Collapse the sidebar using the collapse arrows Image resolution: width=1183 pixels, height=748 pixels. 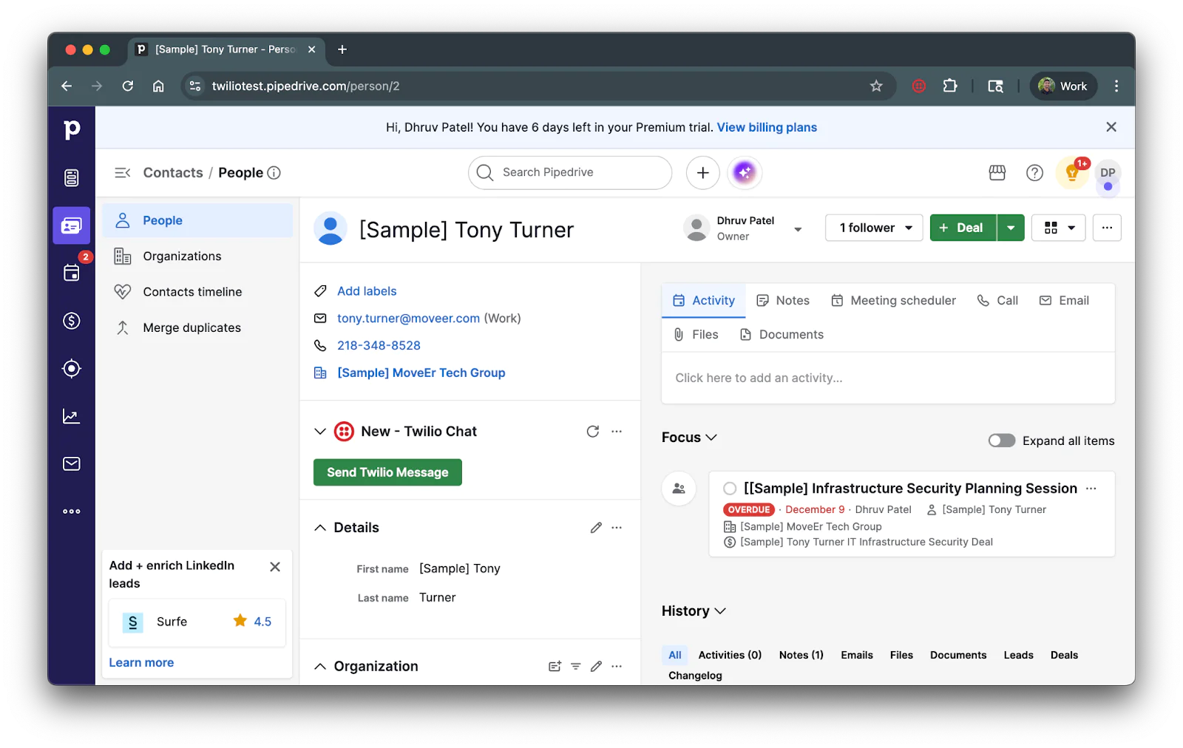[122, 172]
